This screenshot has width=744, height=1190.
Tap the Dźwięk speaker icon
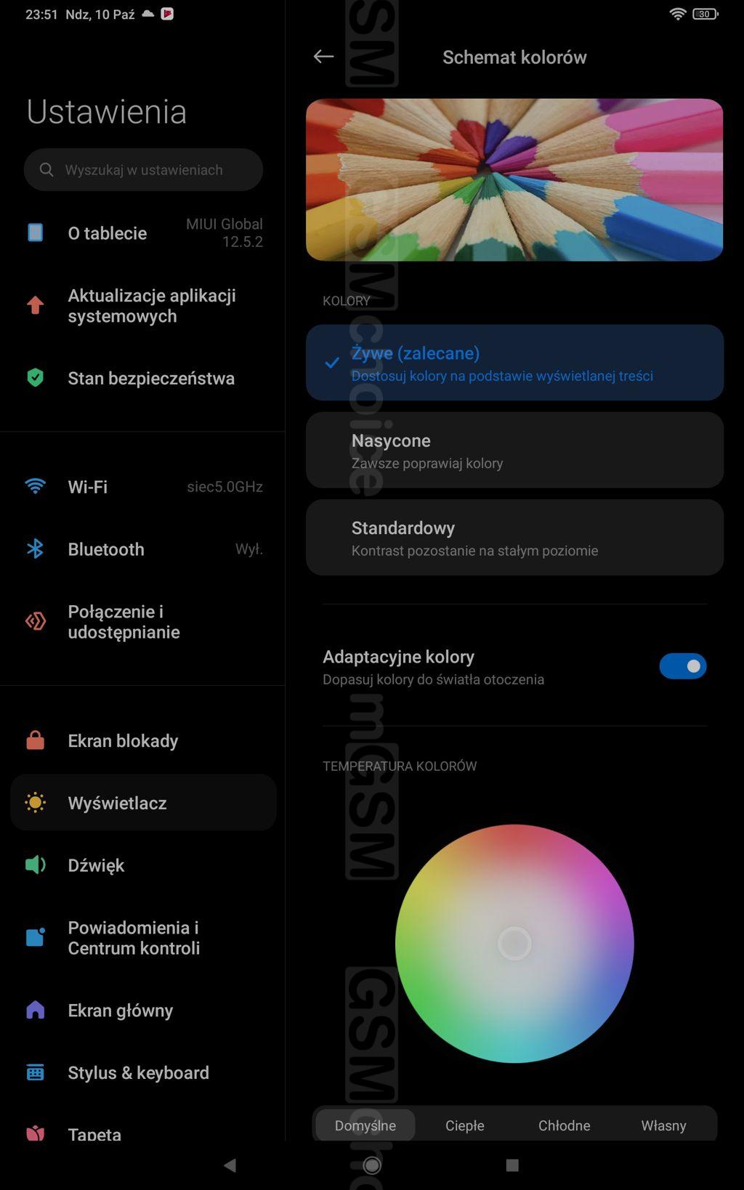tap(35, 865)
